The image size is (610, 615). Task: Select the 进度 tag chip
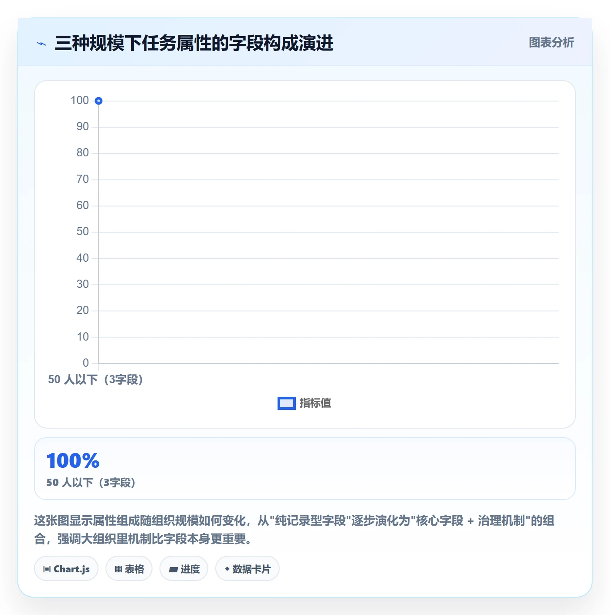184,568
